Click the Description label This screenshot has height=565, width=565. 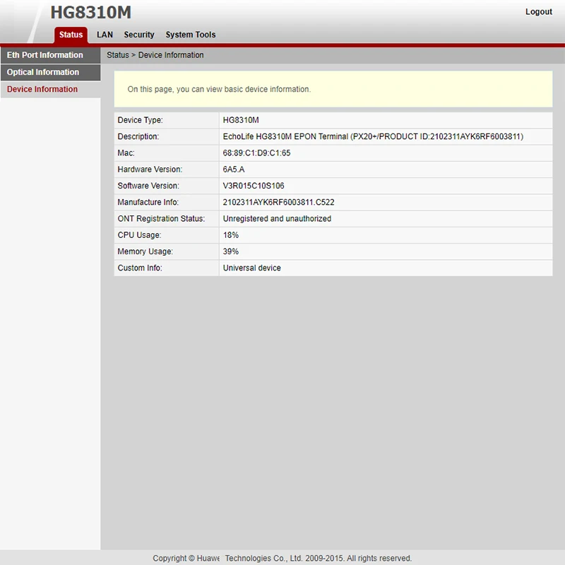click(138, 136)
